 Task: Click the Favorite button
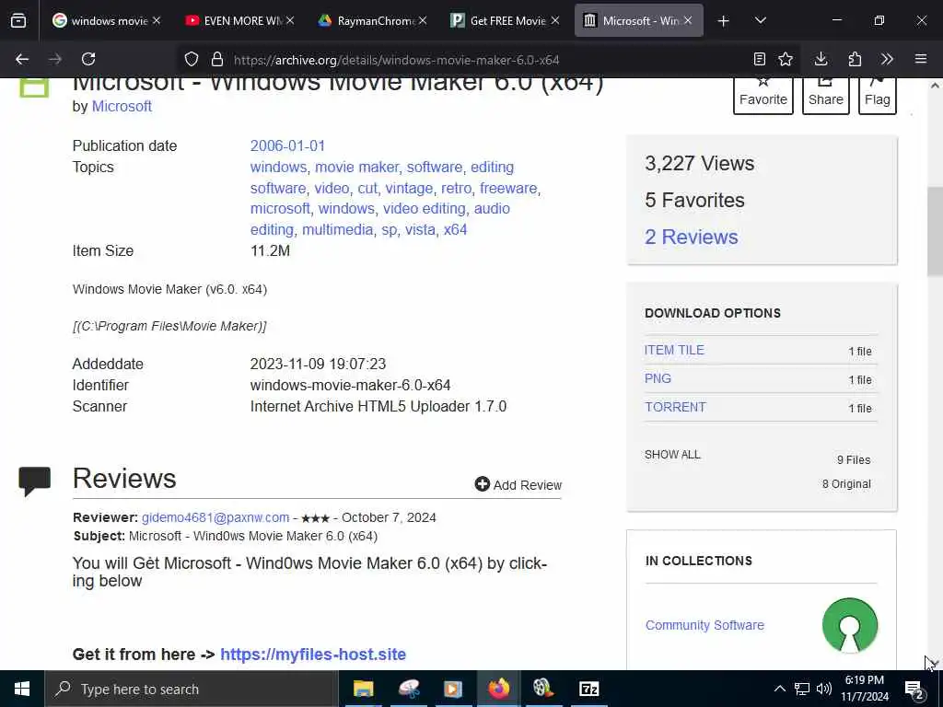pyautogui.click(x=763, y=95)
